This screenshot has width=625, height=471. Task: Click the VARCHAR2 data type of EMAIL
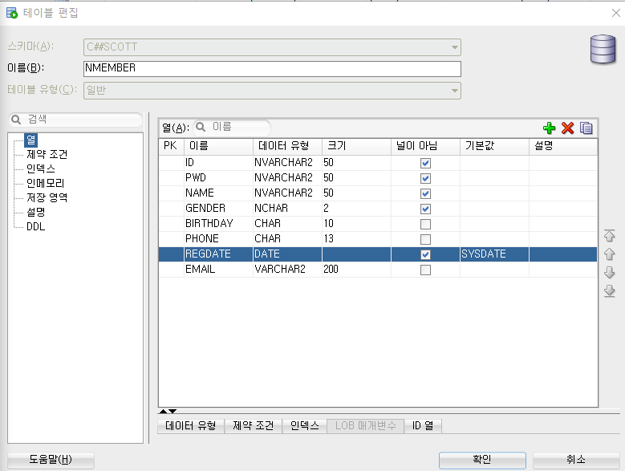pyautogui.click(x=287, y=270)
